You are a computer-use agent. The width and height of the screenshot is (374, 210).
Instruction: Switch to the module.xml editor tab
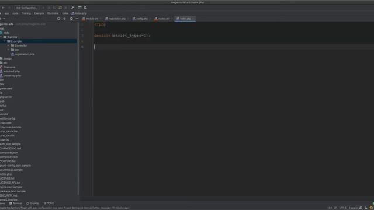[91, 19]
